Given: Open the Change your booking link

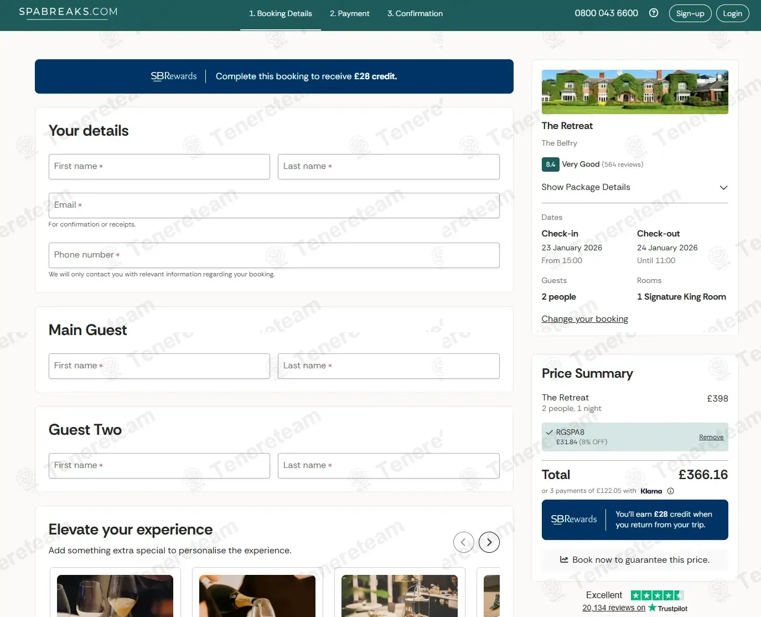Looking at the screenshot, I should tap(584, 319).
